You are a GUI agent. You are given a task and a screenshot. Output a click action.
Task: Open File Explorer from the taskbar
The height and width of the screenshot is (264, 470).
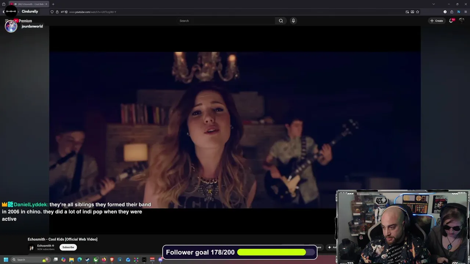(x=72, y=260)
